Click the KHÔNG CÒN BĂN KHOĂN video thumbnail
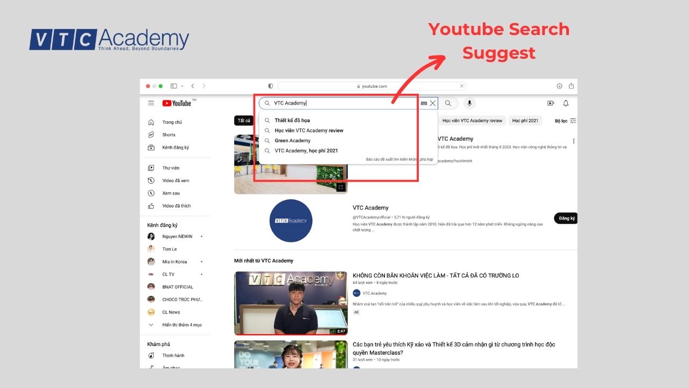Screen dimensions: 689x388 pyautogui.click(x=291, y=303)
